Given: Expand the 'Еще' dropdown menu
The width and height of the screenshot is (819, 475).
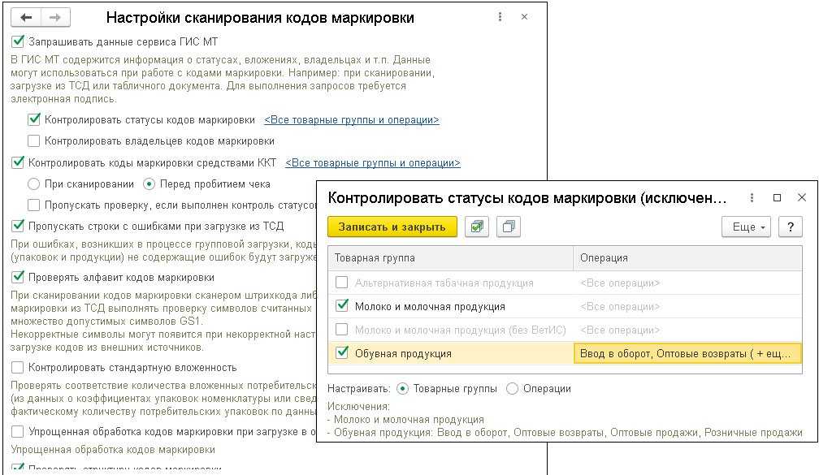Looking at the screenshot, I should 745,227.
